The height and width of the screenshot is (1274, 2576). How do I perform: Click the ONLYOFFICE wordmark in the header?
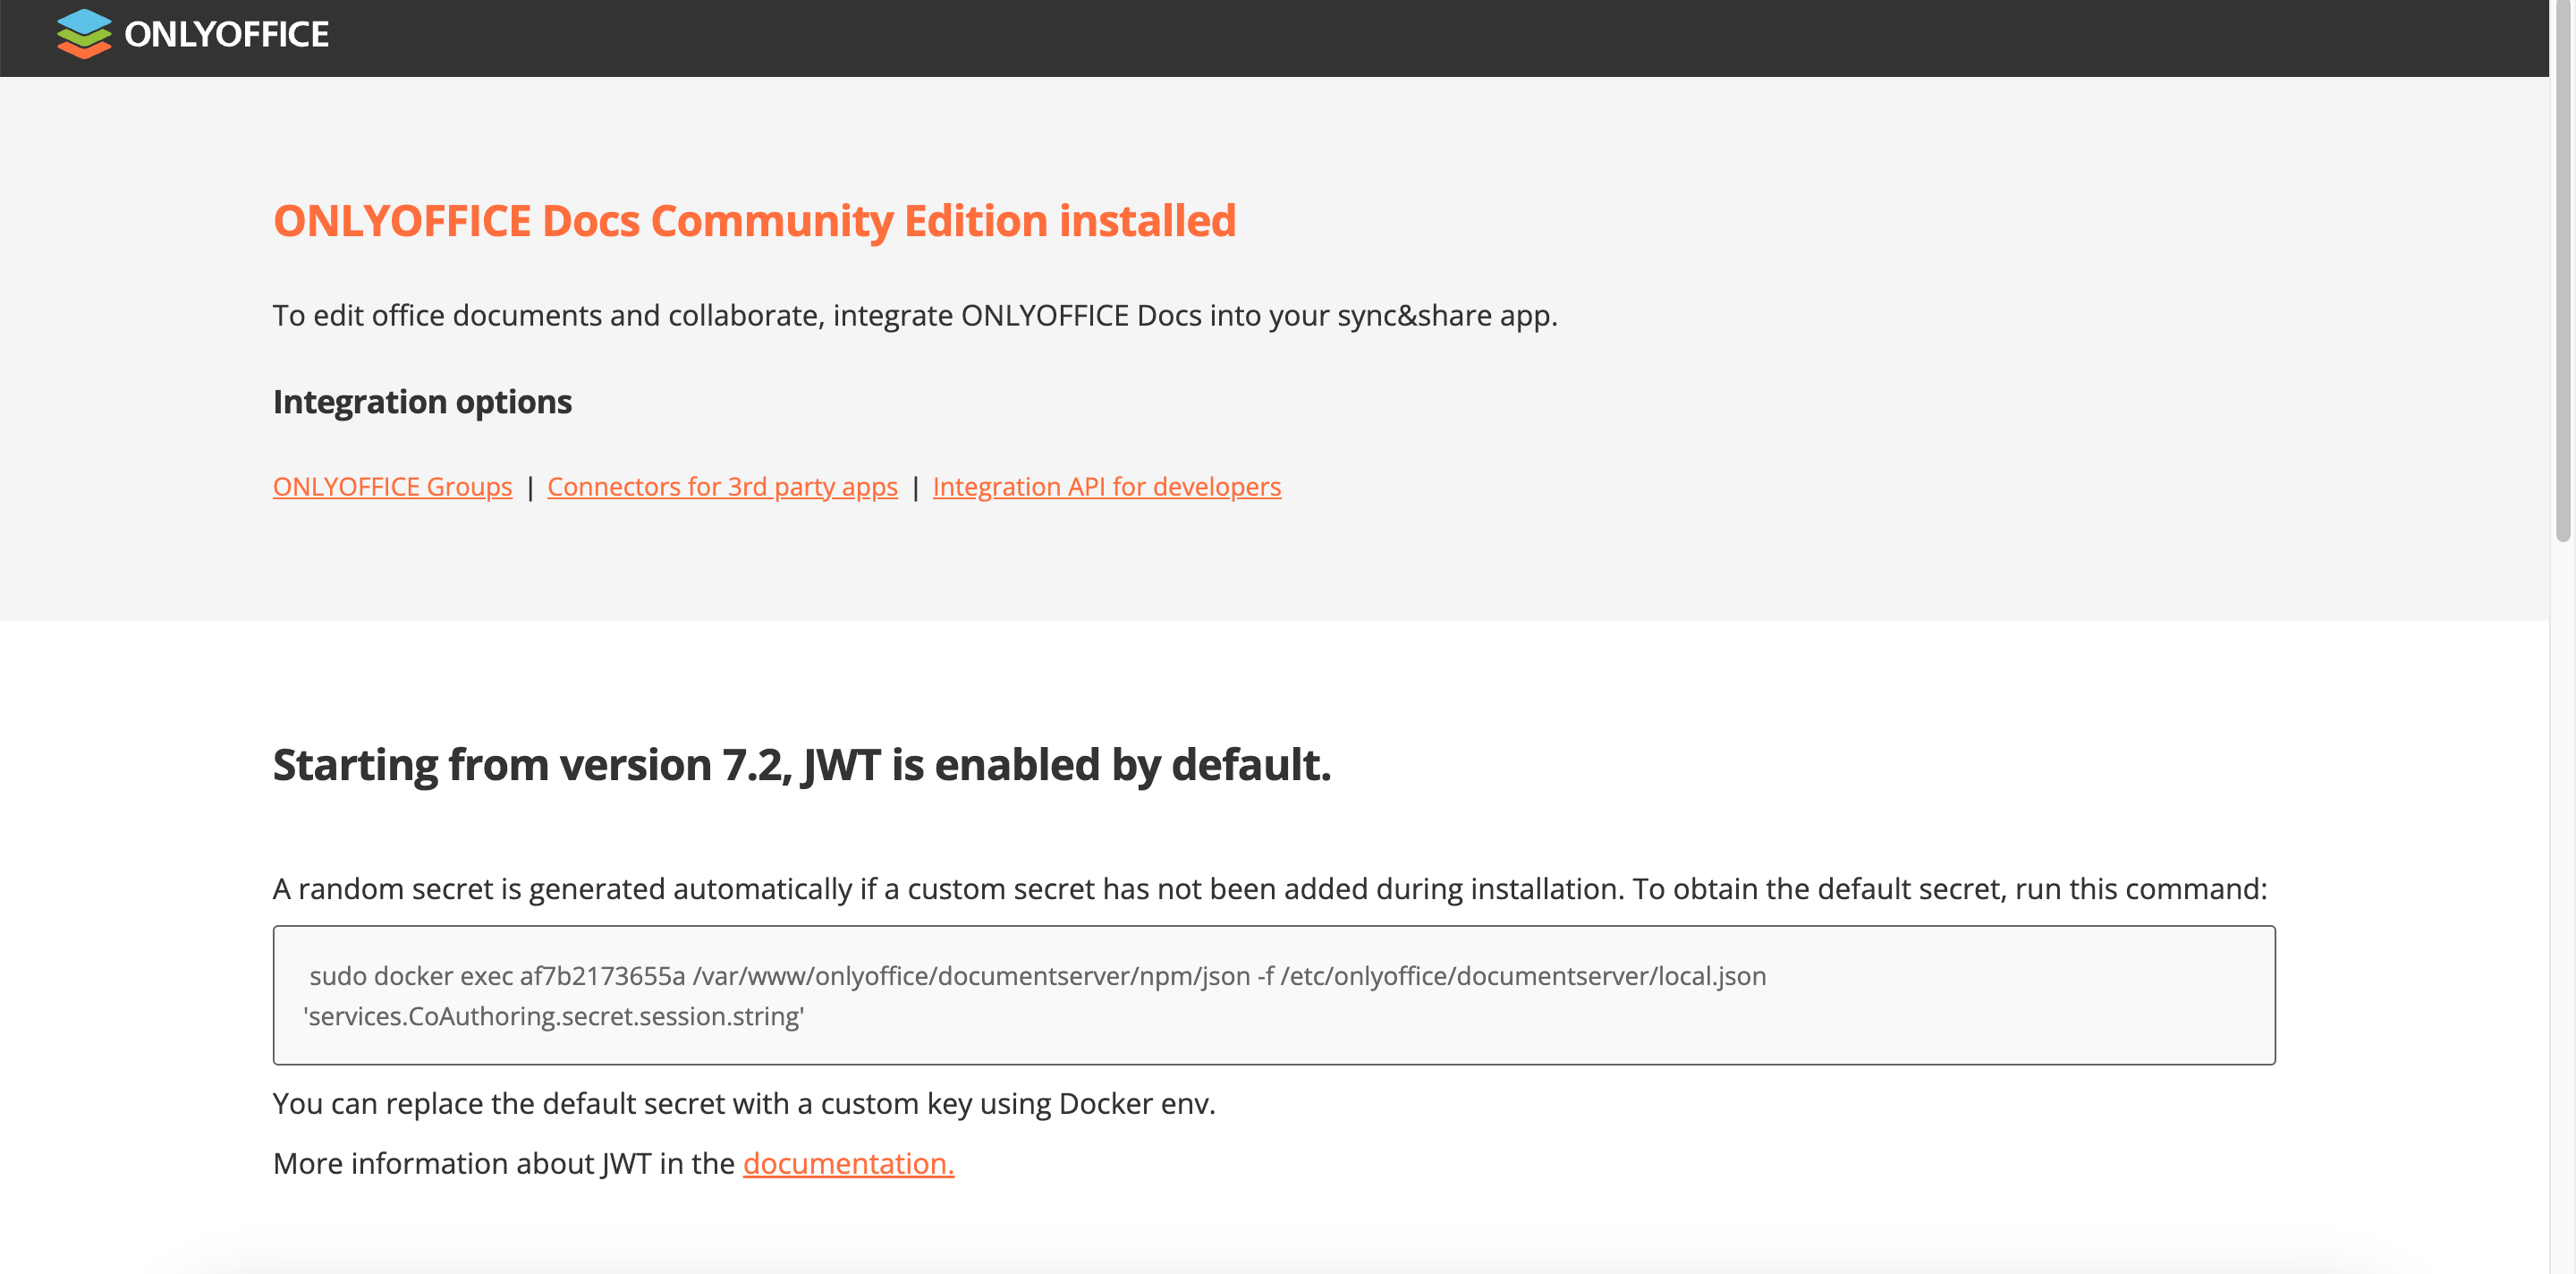tap(226, 34)
